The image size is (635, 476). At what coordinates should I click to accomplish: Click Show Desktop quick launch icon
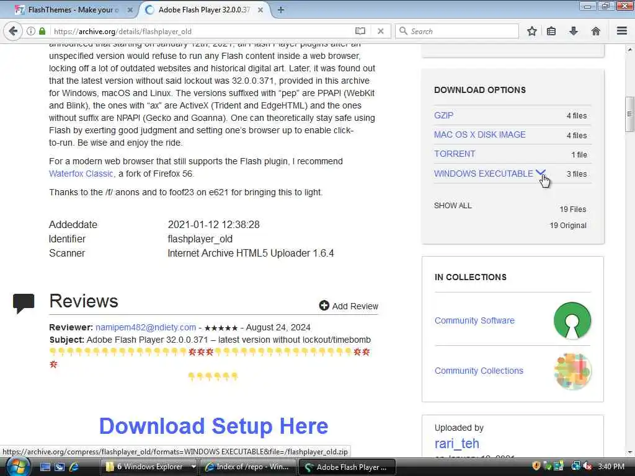coord(45,467)
